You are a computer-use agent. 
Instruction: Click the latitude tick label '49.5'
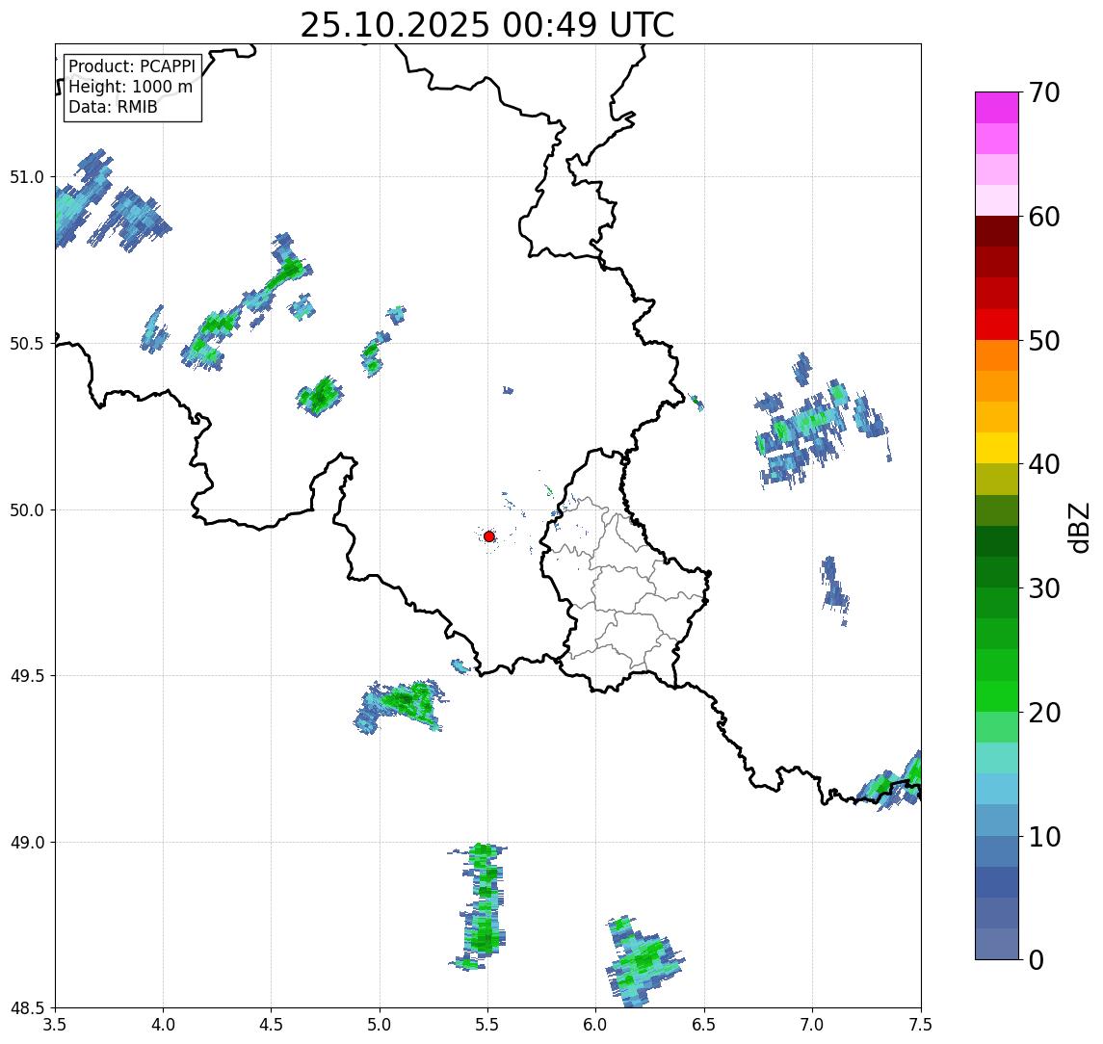tap(27, 676)
